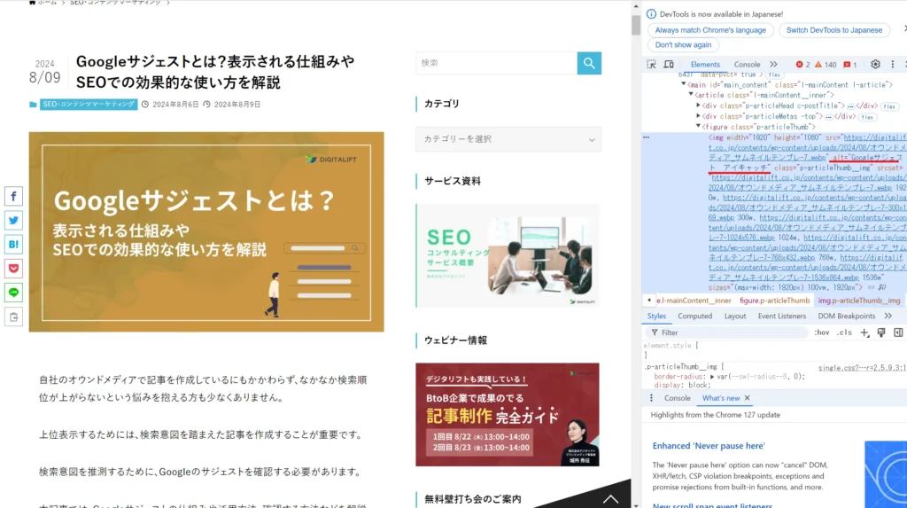Open the 記事制作 完全ガイド webinar banner
907x508 pixels.
(x=508, y=415)
